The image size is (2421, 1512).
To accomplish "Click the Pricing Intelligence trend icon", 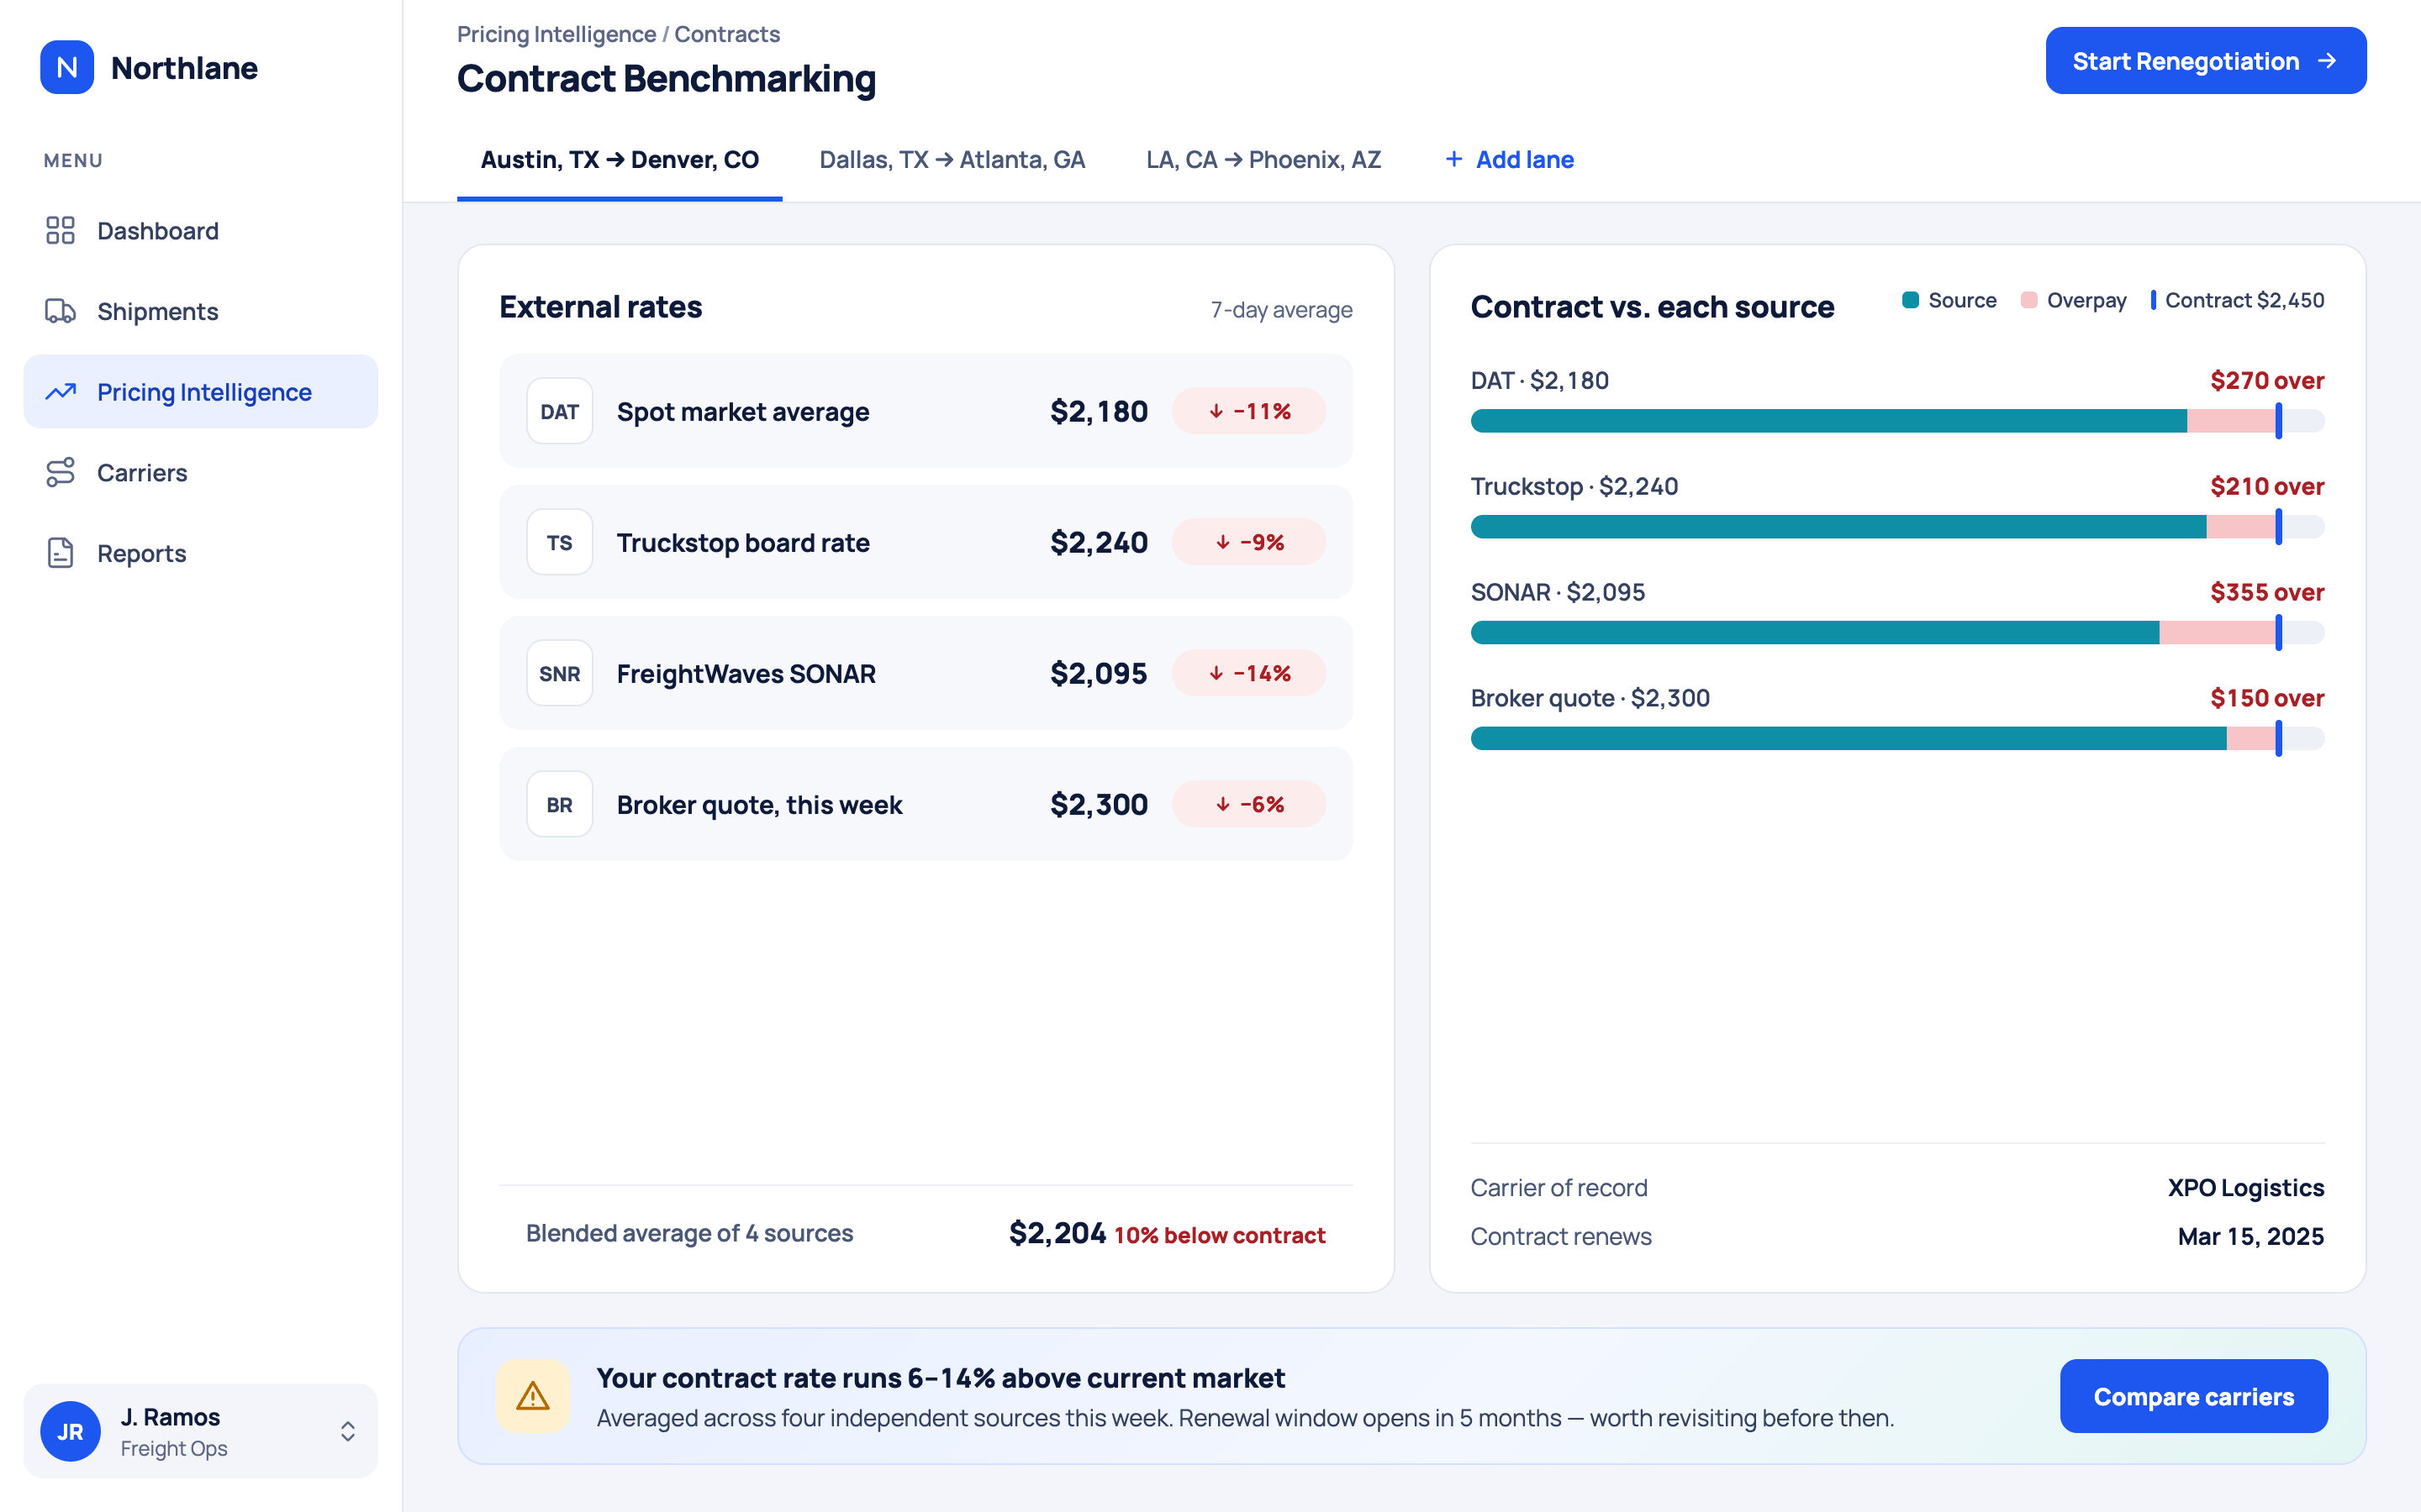I will pos(60,392).
